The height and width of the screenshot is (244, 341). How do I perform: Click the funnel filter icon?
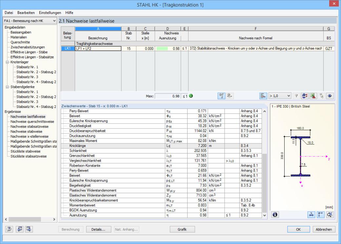tap(296, 96)
